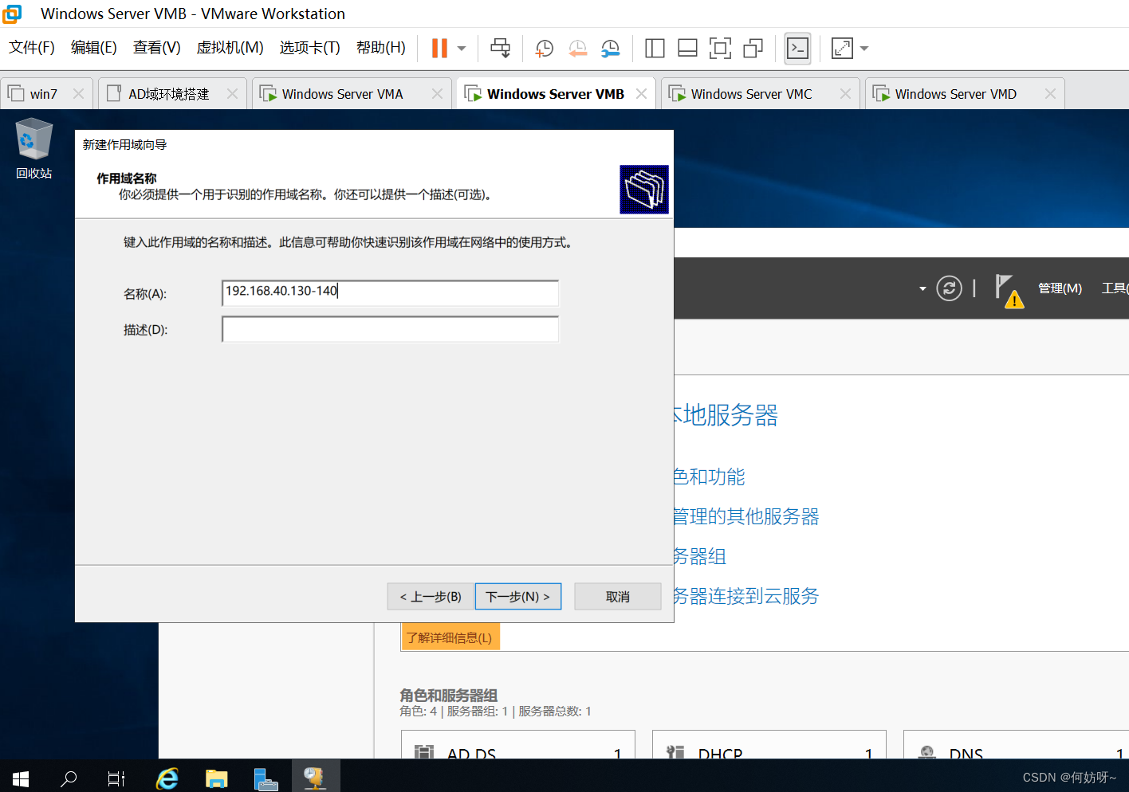Toggle the thumbnail bar view
Viewport: 1129px width, 792px height.
coord(687,49)
